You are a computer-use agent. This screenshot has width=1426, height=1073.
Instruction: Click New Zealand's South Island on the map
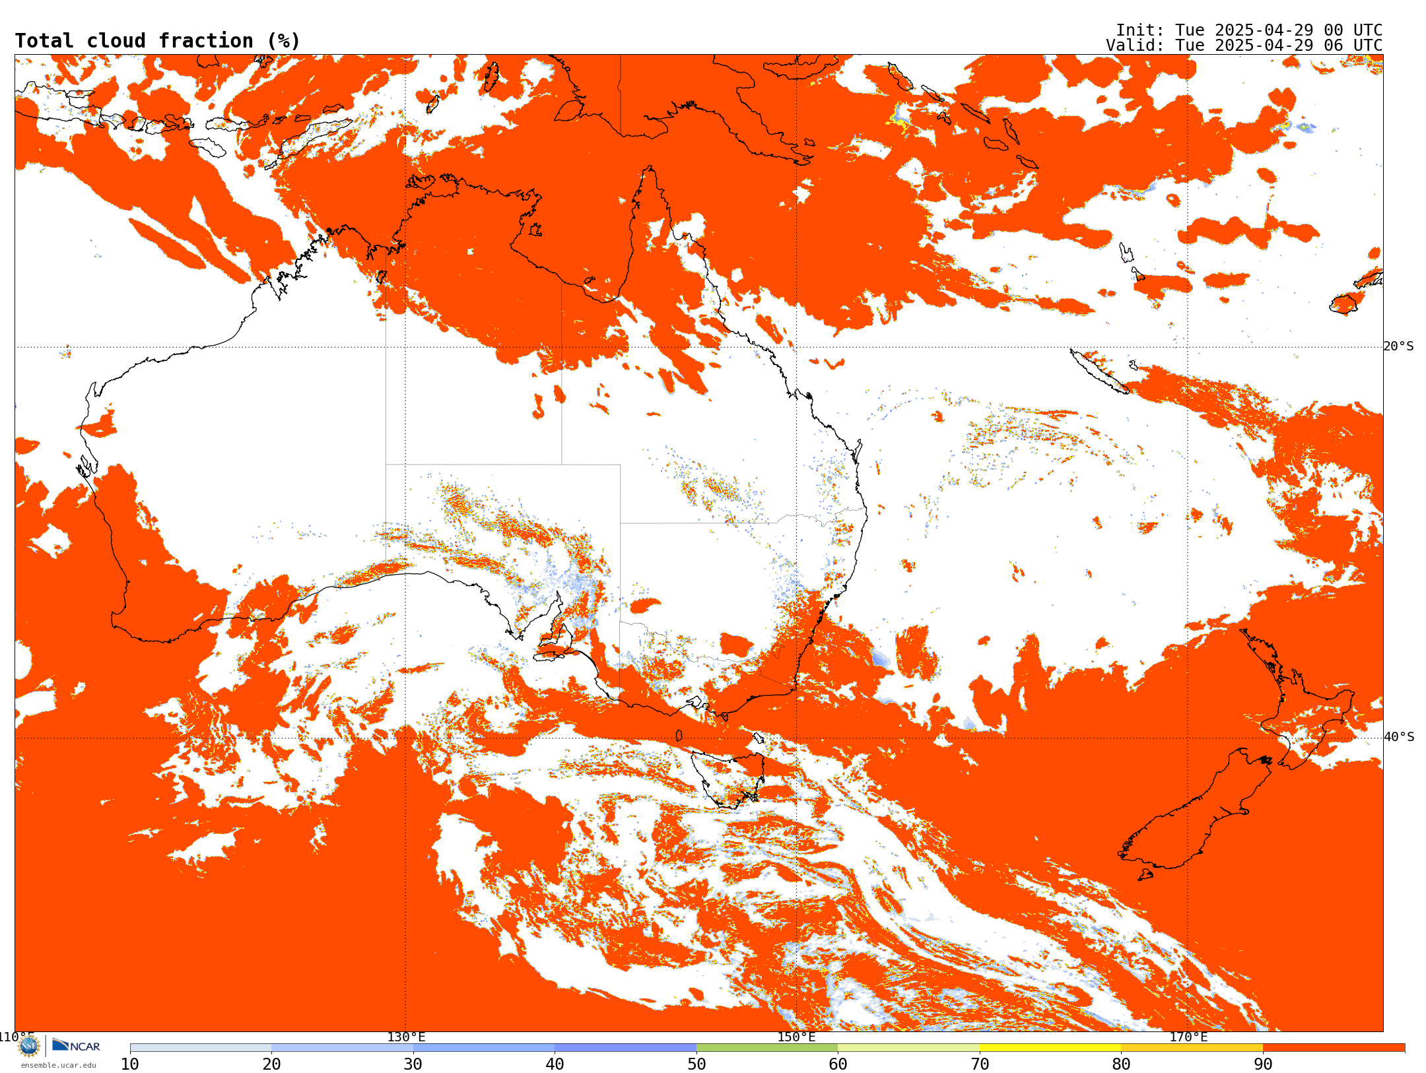point(1195,815)
